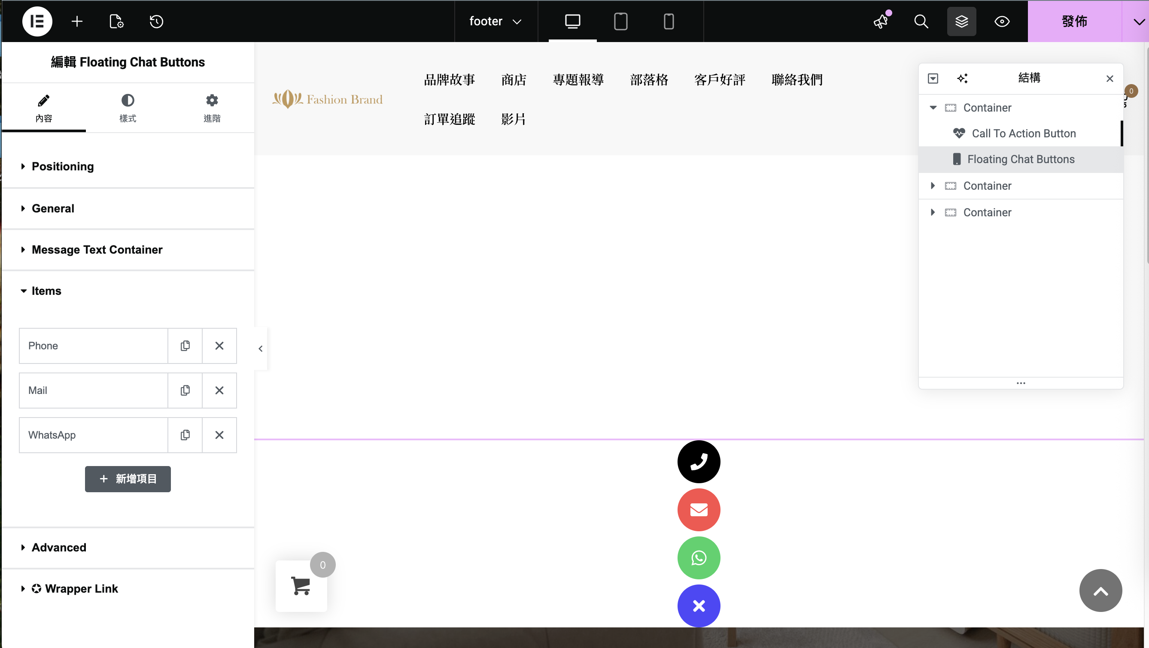
Task: Duplicate the Phone item
Action: [185, 346]
